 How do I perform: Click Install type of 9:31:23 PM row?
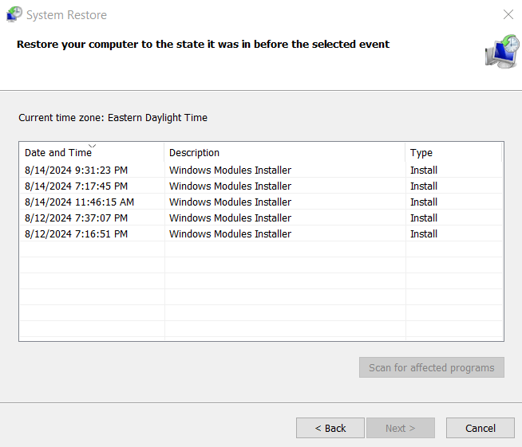pyautogui.click(x=424, y=171)
